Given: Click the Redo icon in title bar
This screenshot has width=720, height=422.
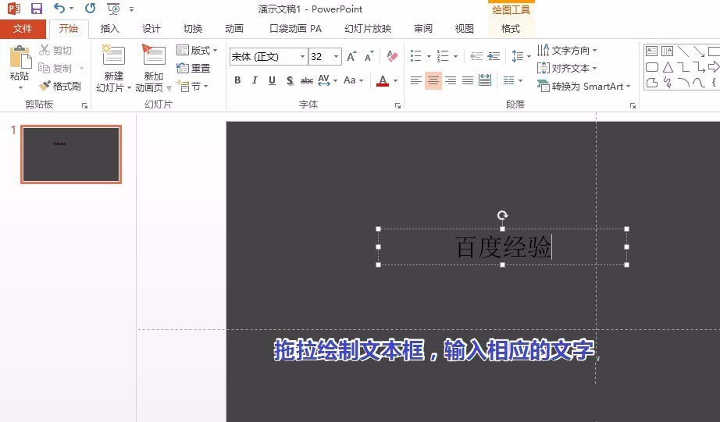Looking at the screenshot, I should 91,9.
